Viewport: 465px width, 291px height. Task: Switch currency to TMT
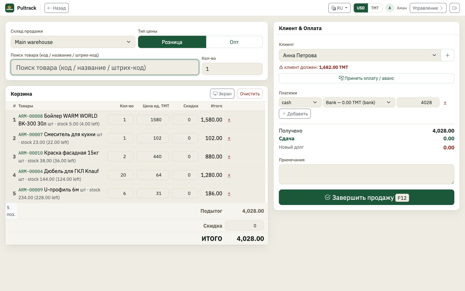pyautogui.click(x=375, y=8)
